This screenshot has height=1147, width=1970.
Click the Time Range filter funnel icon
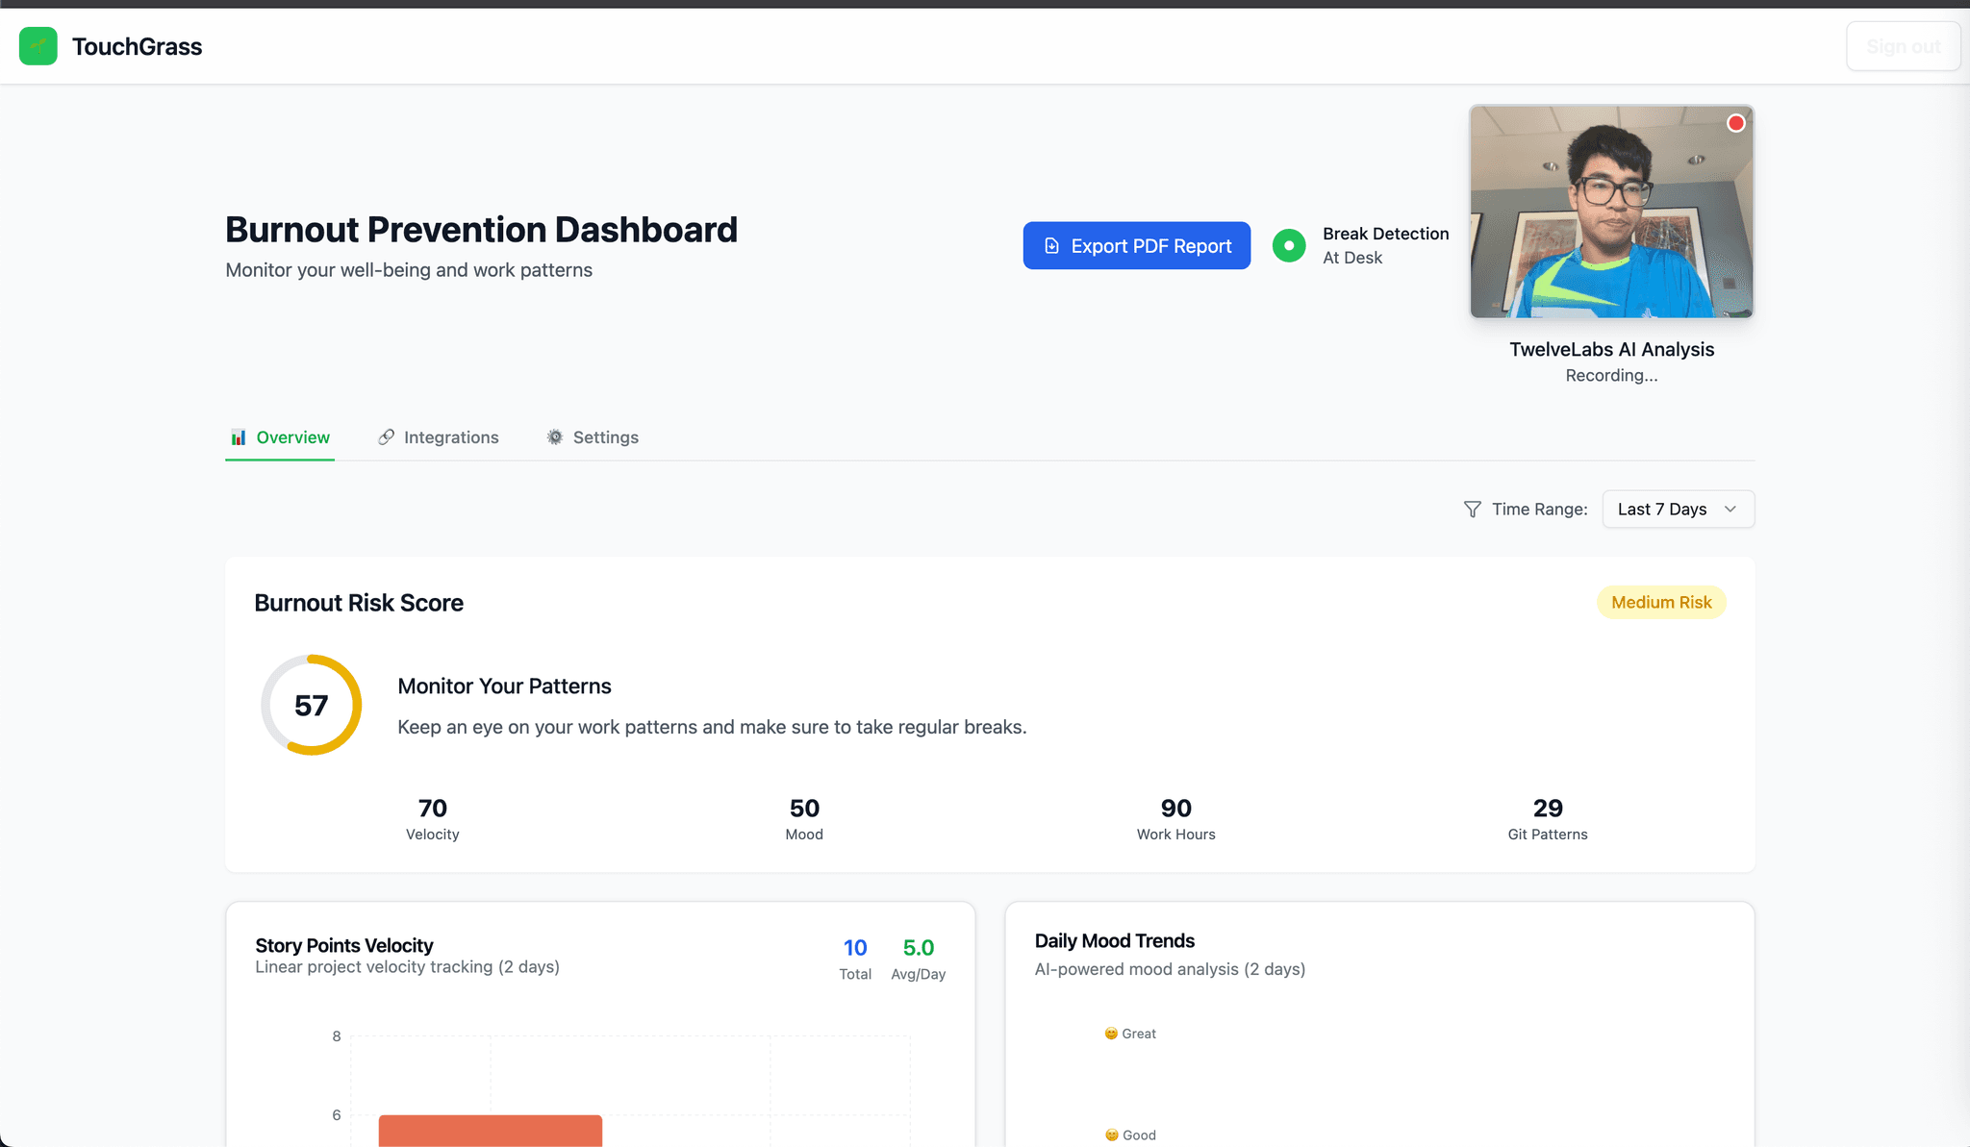[x=1472, y=510]
